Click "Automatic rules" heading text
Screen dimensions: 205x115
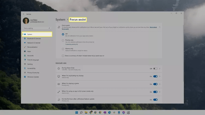pos(61,63)
